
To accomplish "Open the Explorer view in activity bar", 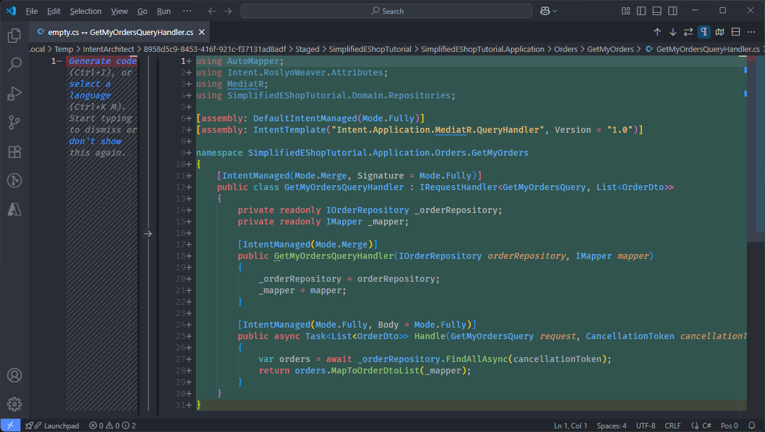I will coord(14,36).
